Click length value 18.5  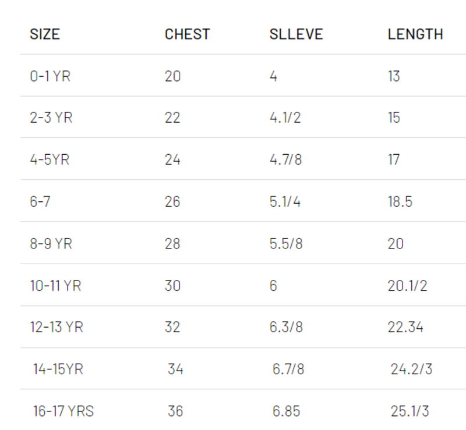[x=400, y=202]
